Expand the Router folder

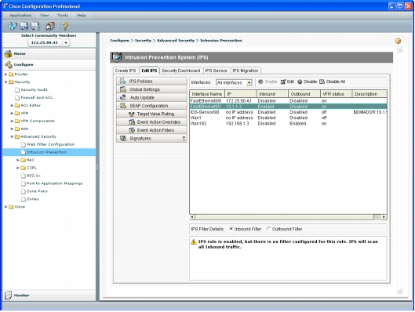[5, 74]
